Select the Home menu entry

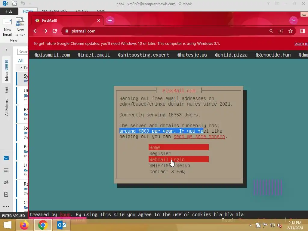[179, 147]
